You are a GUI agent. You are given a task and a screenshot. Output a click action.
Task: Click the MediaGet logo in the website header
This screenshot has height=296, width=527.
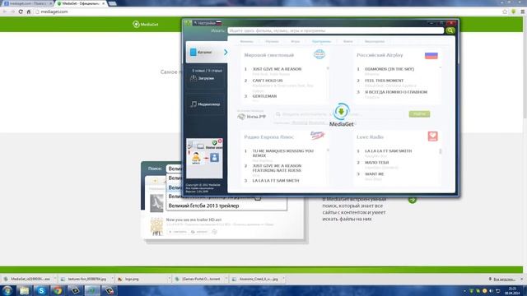coord(146,24)
